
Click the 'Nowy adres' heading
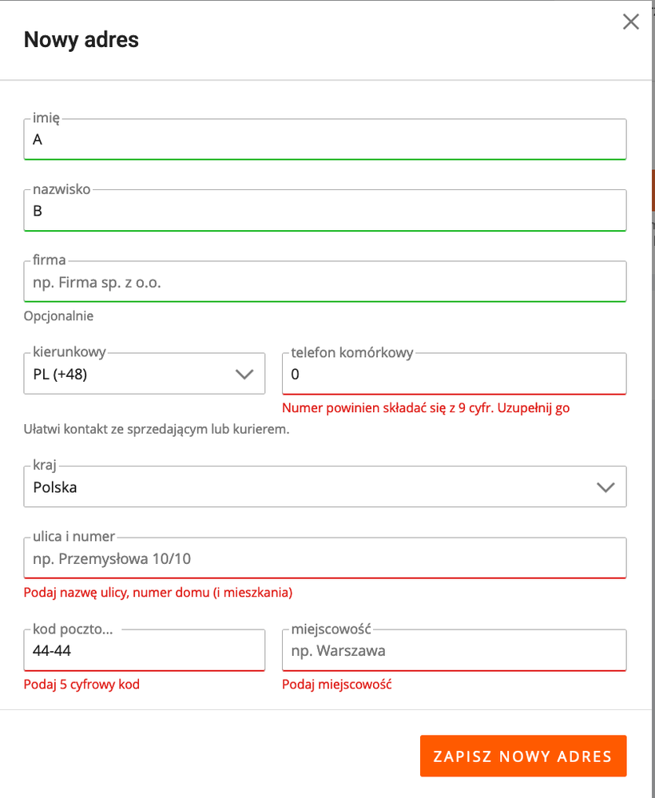(81, 40)
